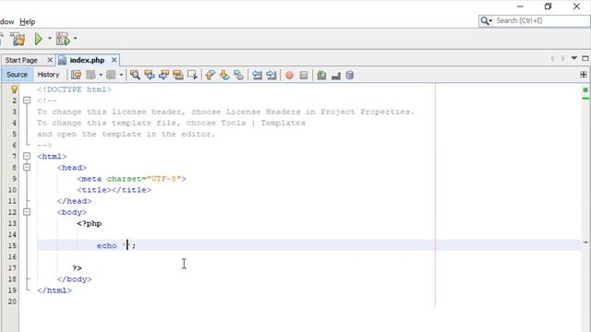Click the dark step-shaped toolbar icon
The height and width of the screenshot is (332, 591).
(x=336, y=76)
